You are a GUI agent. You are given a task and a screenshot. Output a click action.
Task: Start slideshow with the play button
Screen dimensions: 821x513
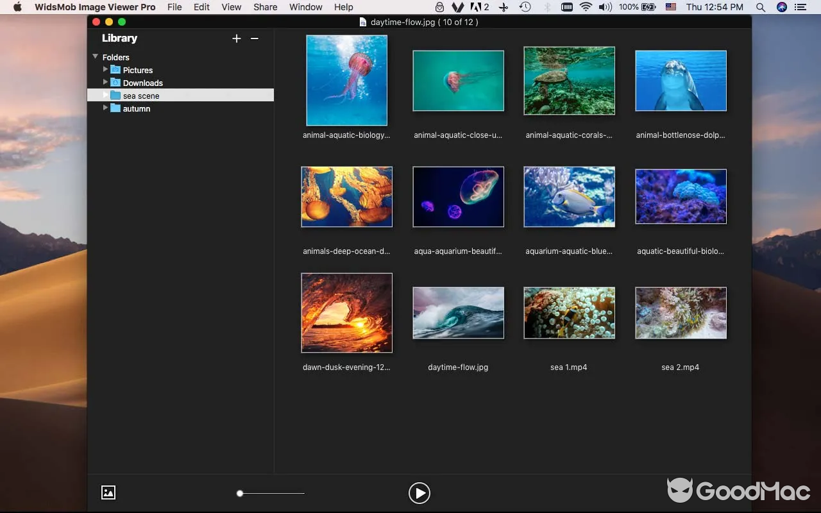tap(419, 493)
